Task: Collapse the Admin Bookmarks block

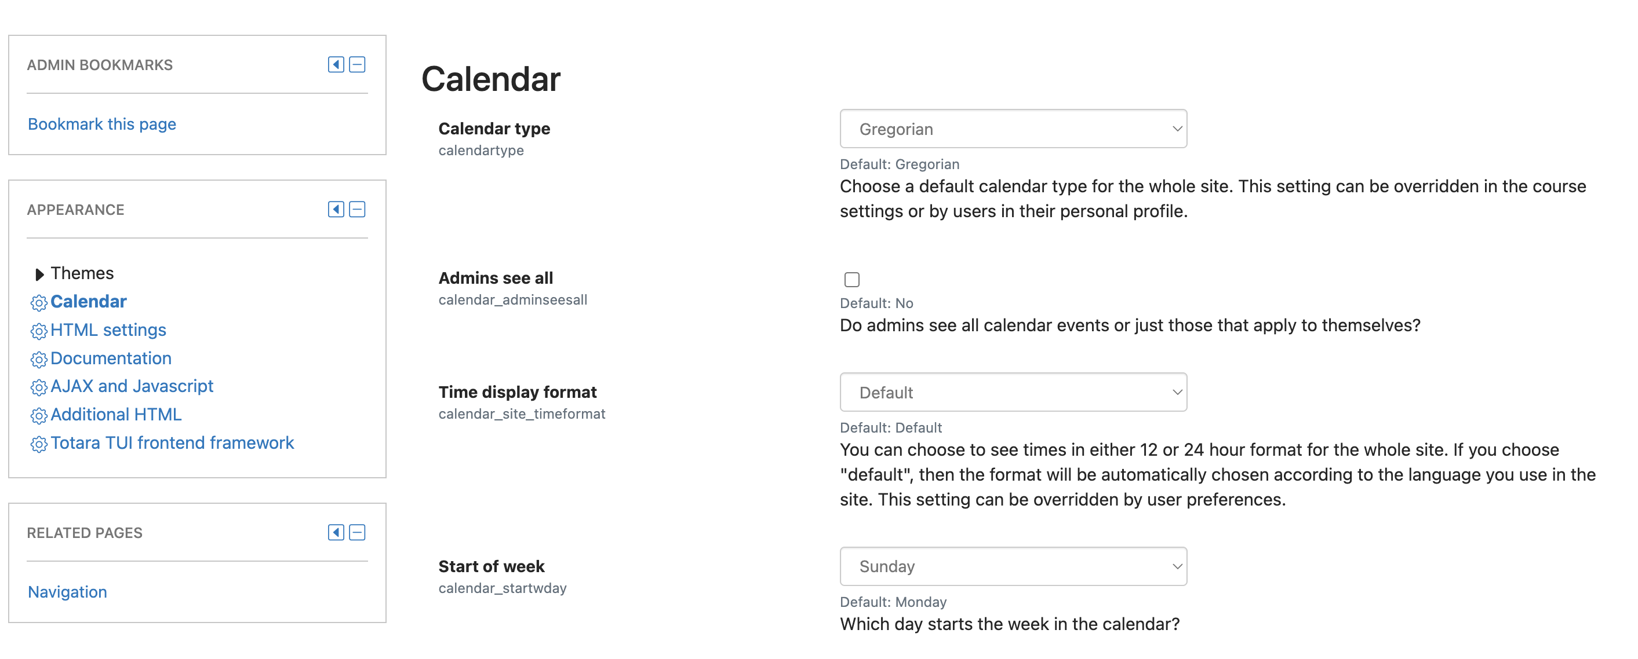Action: click(358, 64)
